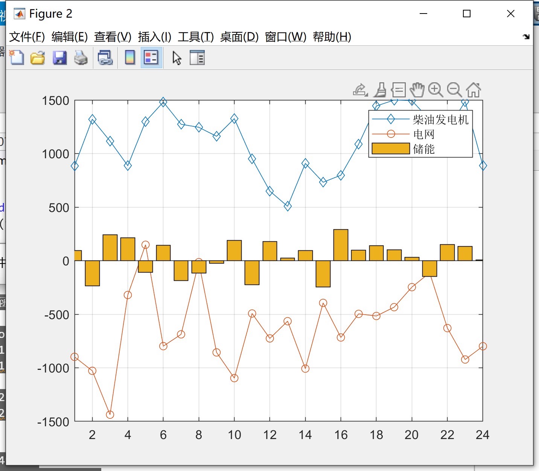
Task: Save figure using the floppy disk icon
Action: 59,58
